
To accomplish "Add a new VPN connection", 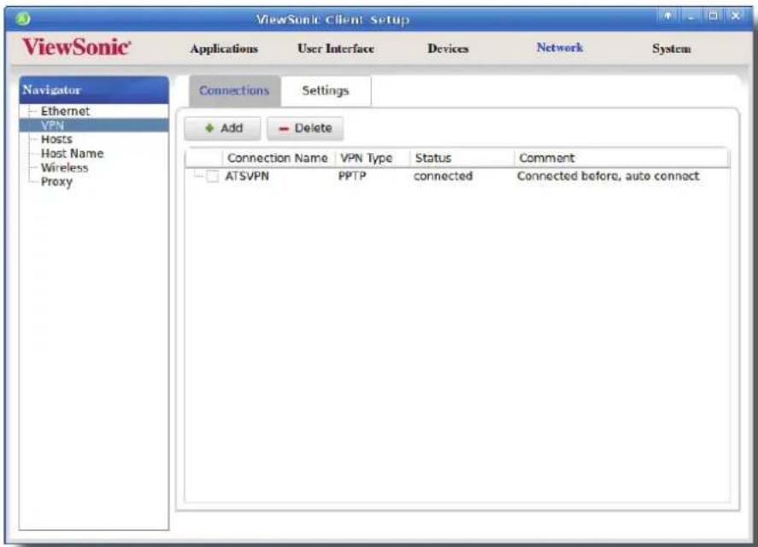I will coord(222,128).
